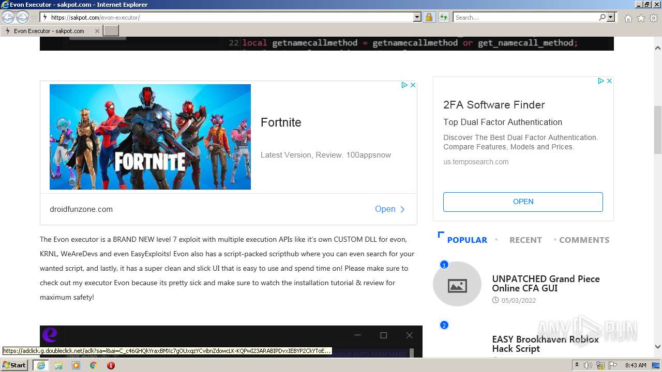
Task: Show hidden tray icons arrow
Action: point(577,365)
